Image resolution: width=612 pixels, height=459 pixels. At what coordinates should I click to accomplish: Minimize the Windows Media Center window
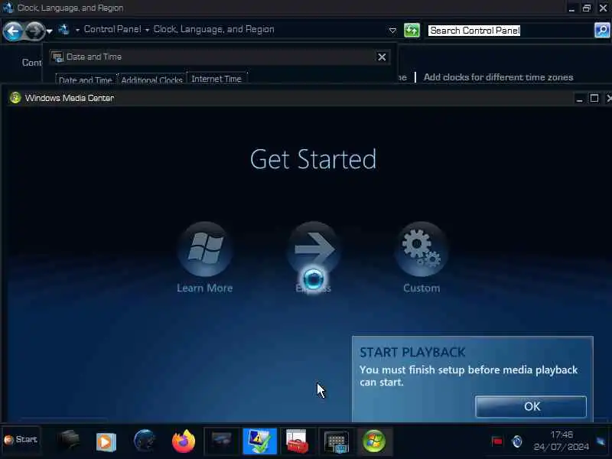(x=580, y=99)
